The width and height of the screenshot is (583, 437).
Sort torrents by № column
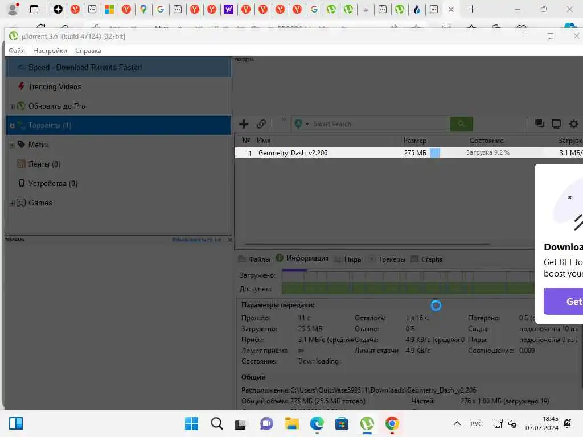click(246, 141)
